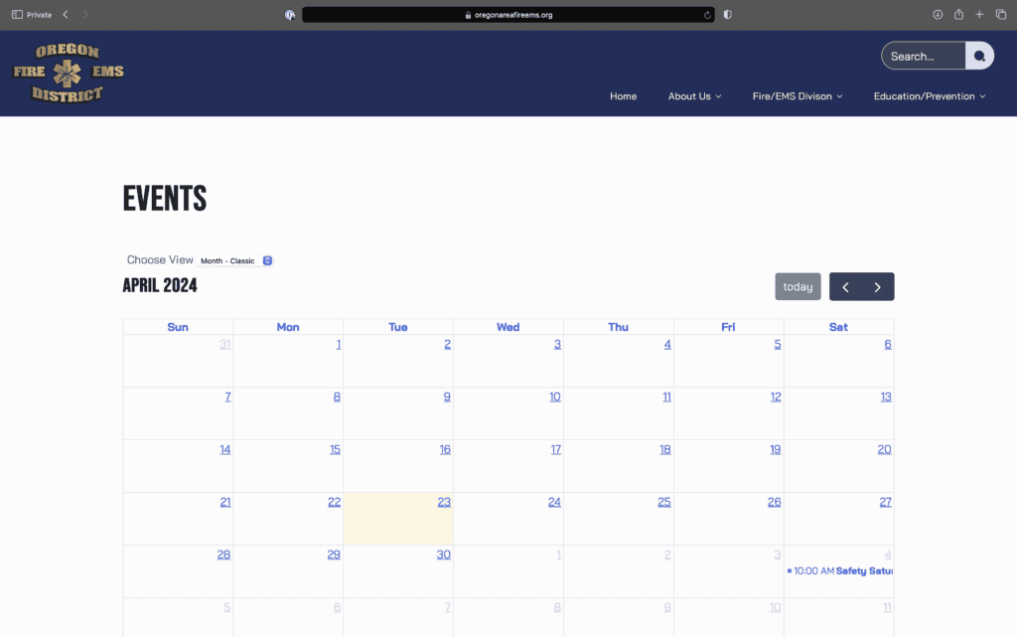Viewport: 1017px width, 637px height.
Task: Click the Share icon in Safari toolbar
Action: 958,15
